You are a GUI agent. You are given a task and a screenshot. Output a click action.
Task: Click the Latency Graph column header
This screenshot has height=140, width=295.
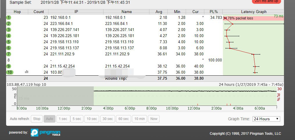[253, 12]
